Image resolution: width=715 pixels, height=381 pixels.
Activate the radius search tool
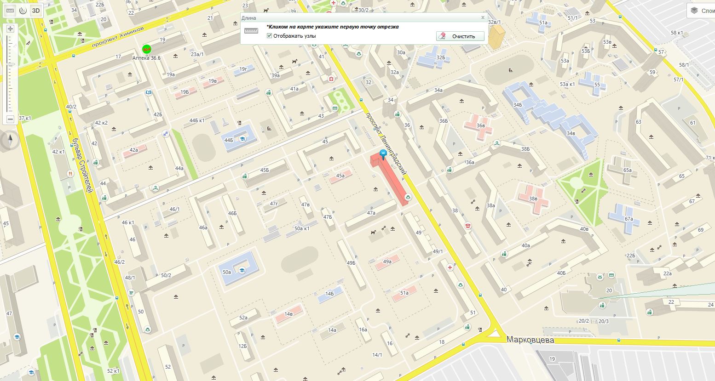pyautogui.click(x=23, y=10)
